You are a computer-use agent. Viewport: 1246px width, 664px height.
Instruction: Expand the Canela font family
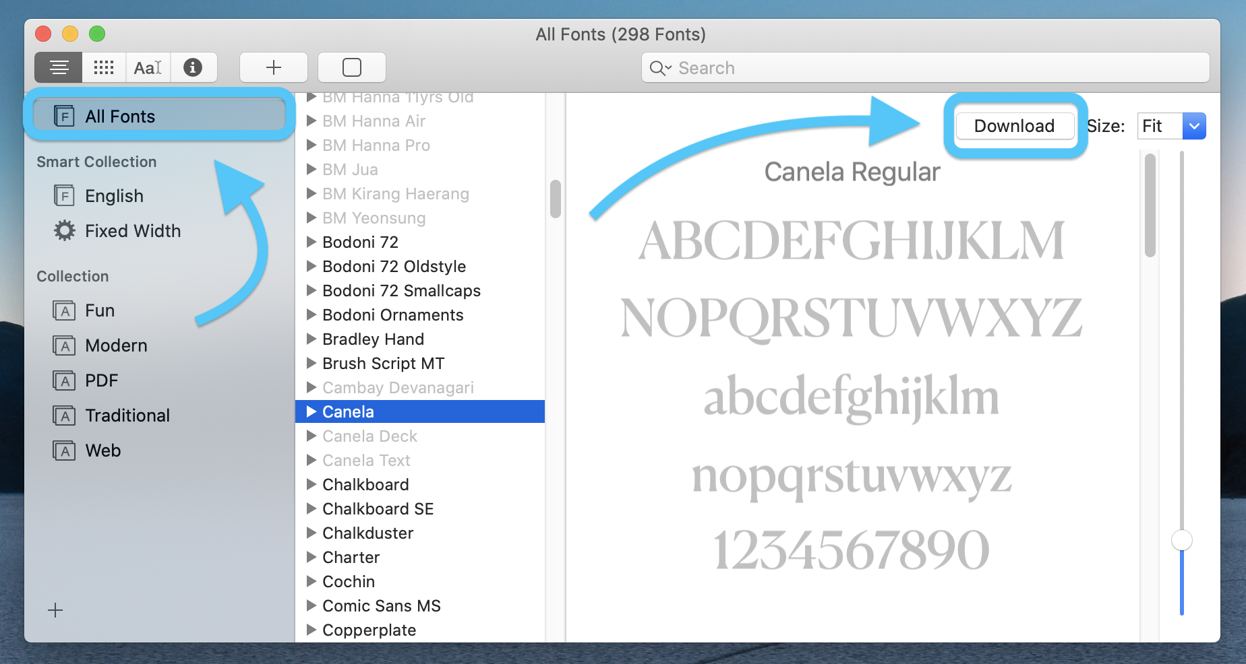311,411
